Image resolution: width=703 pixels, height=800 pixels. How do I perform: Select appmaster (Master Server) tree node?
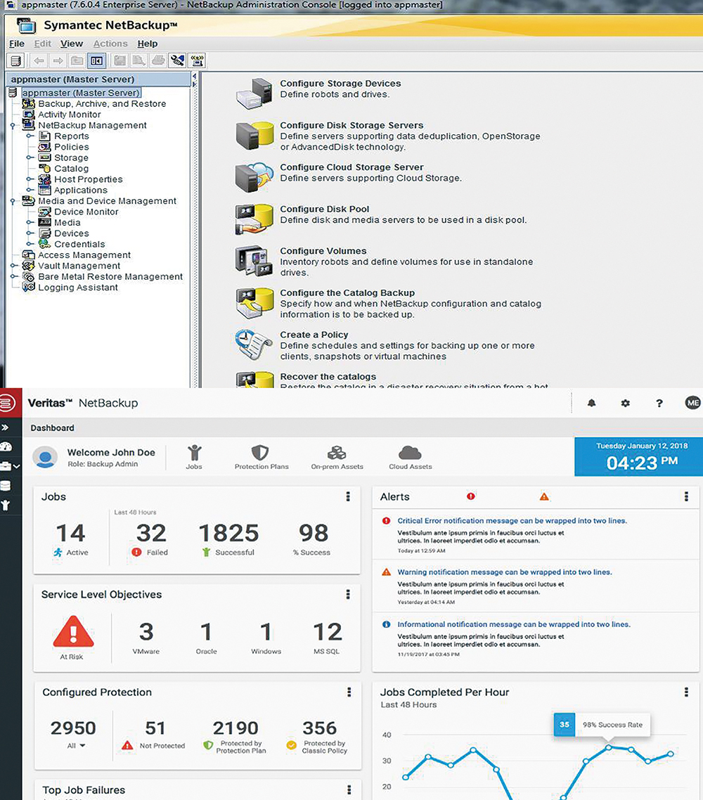click(81, 93)
